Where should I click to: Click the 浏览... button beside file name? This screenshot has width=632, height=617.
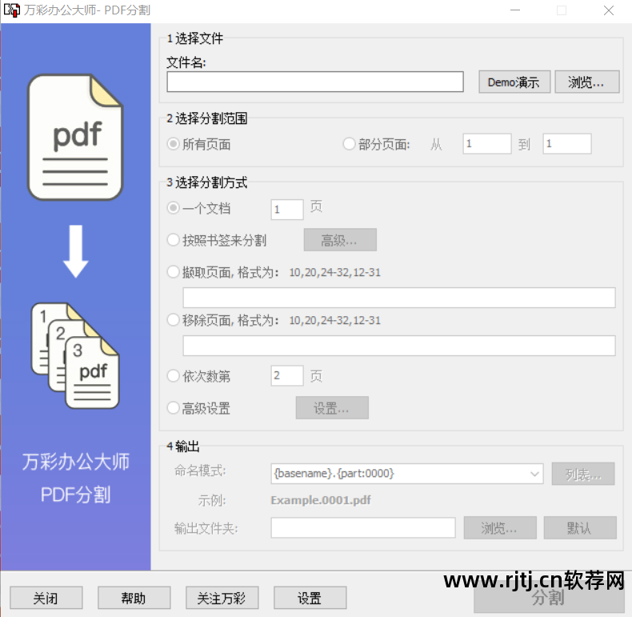[x=587, y=82]
